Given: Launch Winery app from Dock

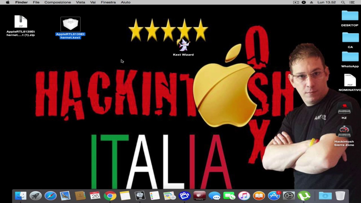Looking at the screenshot, I should [199, 196].
